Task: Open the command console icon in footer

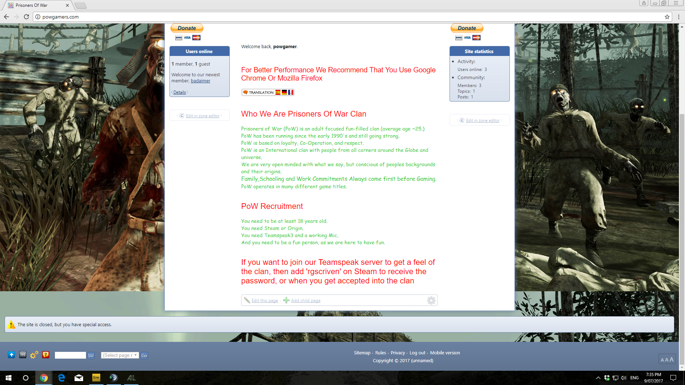Action: pos(23,355)
